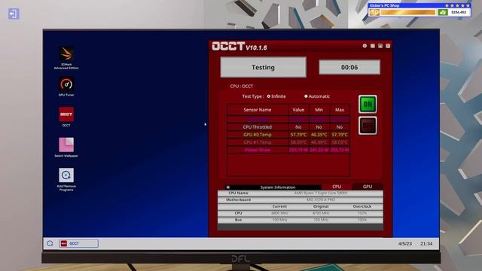Select the Automatic test type radio
Image resolution: width=482 pixels, height=271 pixels.
306,96
